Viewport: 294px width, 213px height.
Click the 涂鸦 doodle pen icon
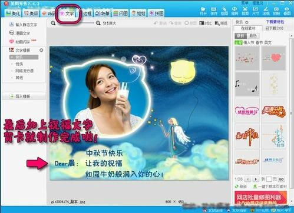266,11
